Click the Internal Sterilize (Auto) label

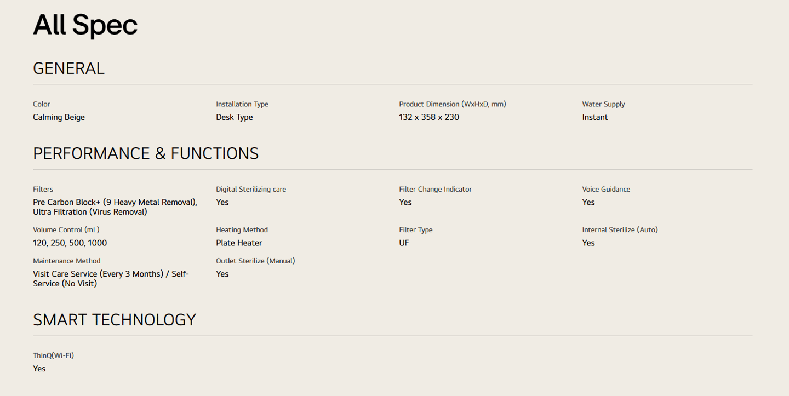pos(619,229)
